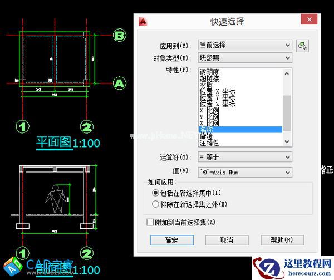The width and height of the screenshot is (334, 280).
Task: Click the select objects pick button icon
Action: coord(302,46)
